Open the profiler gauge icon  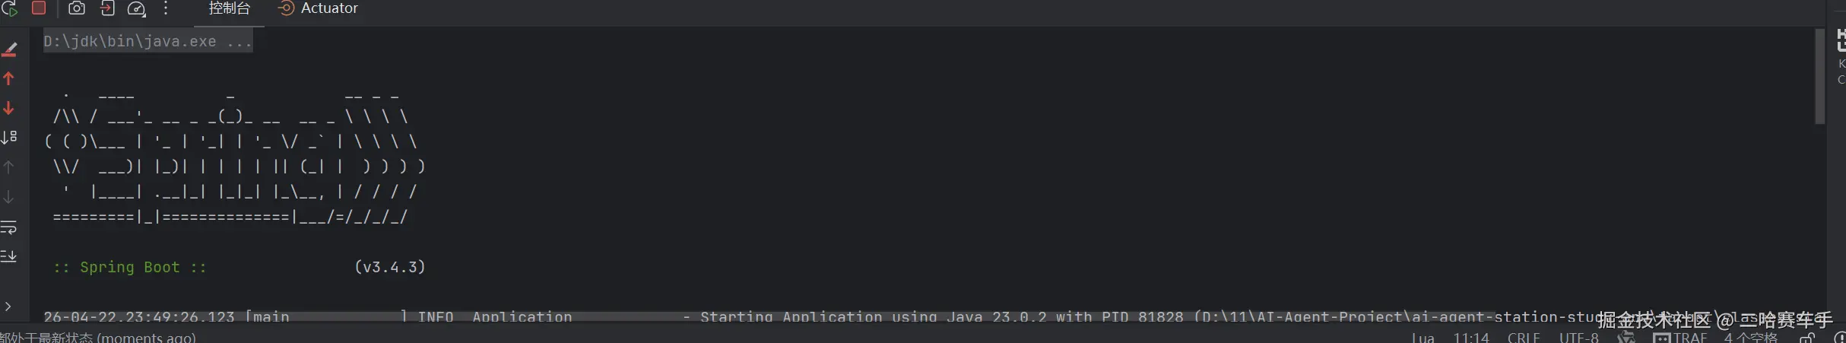pyautogui.click(x=136, y=8)
